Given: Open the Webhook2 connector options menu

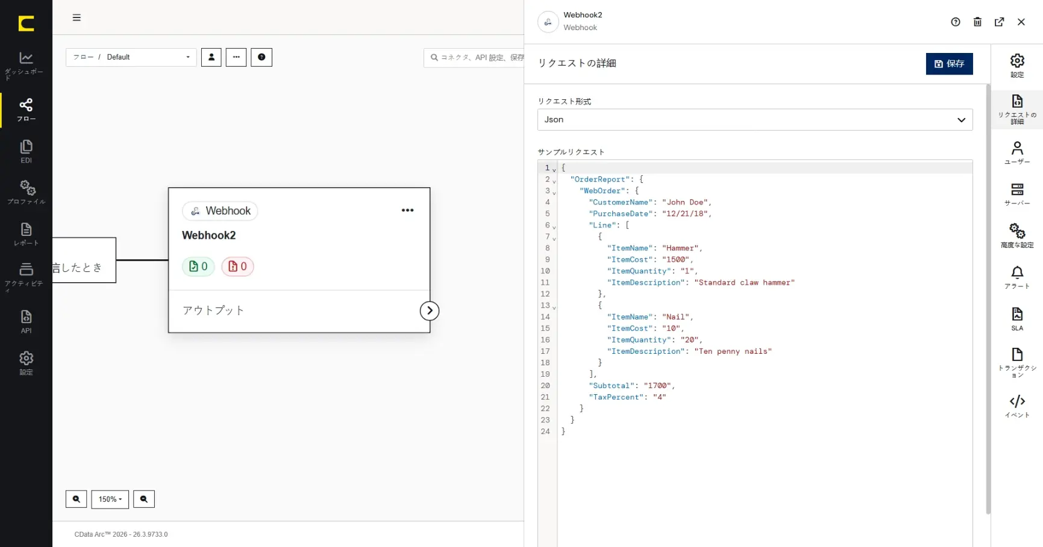Looking at the screenshot, I should click(x=407, y=210).
